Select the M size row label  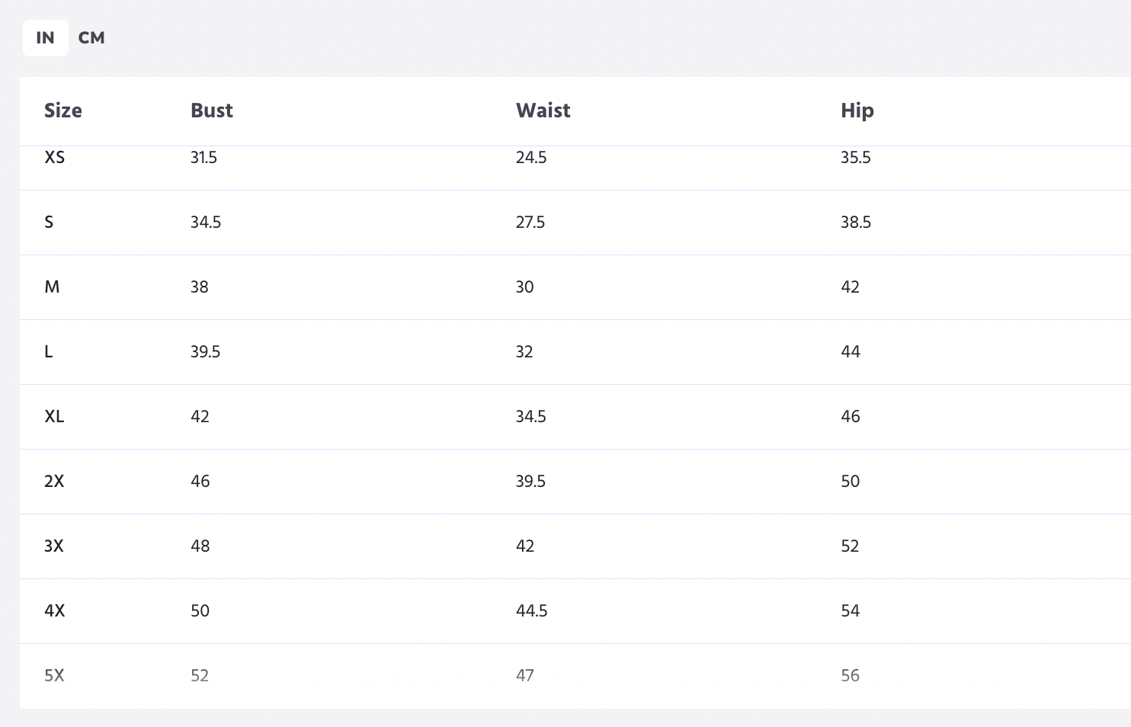(x=52, y=287)
